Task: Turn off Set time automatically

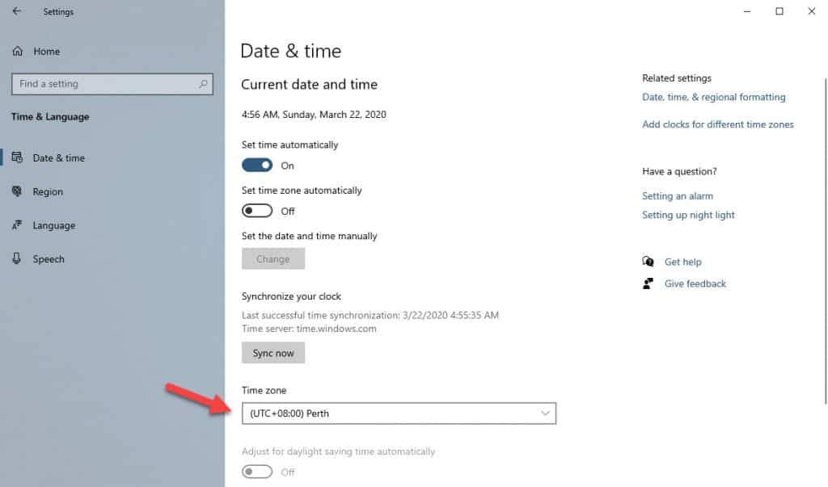Action: click(x=256, y=165)
